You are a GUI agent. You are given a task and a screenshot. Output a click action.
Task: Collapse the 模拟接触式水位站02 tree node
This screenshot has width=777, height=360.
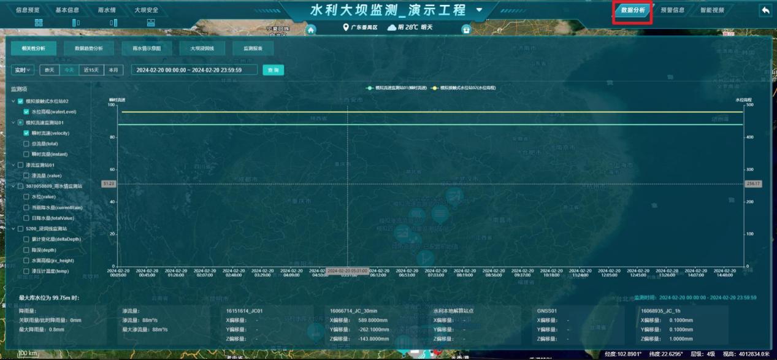tap(13, 101)
